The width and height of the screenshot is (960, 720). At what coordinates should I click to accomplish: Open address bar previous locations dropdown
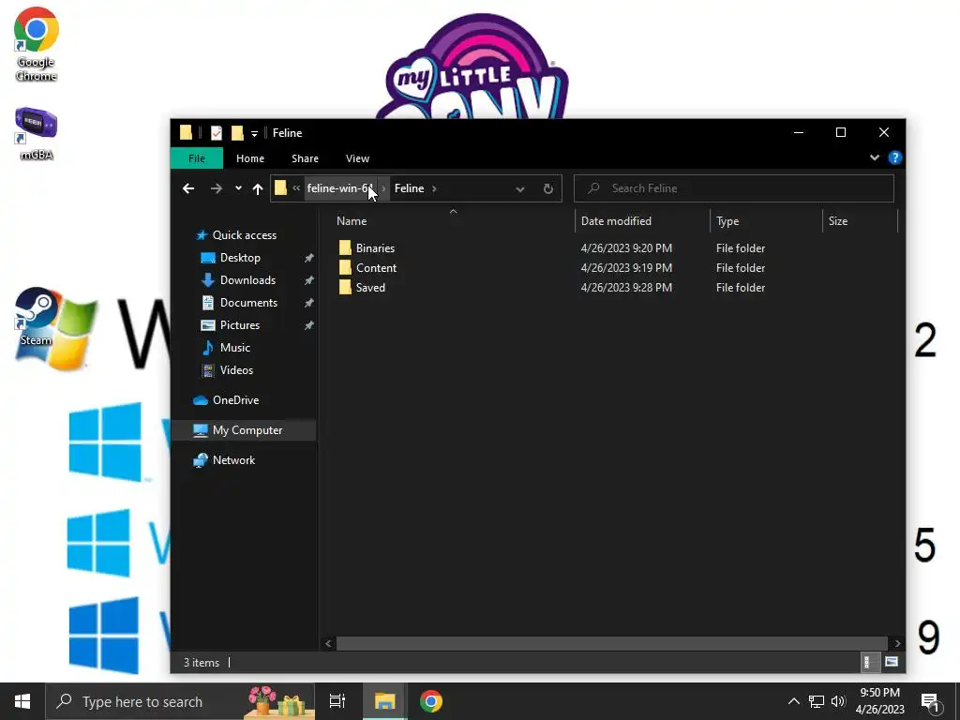(x=519, y=189)
